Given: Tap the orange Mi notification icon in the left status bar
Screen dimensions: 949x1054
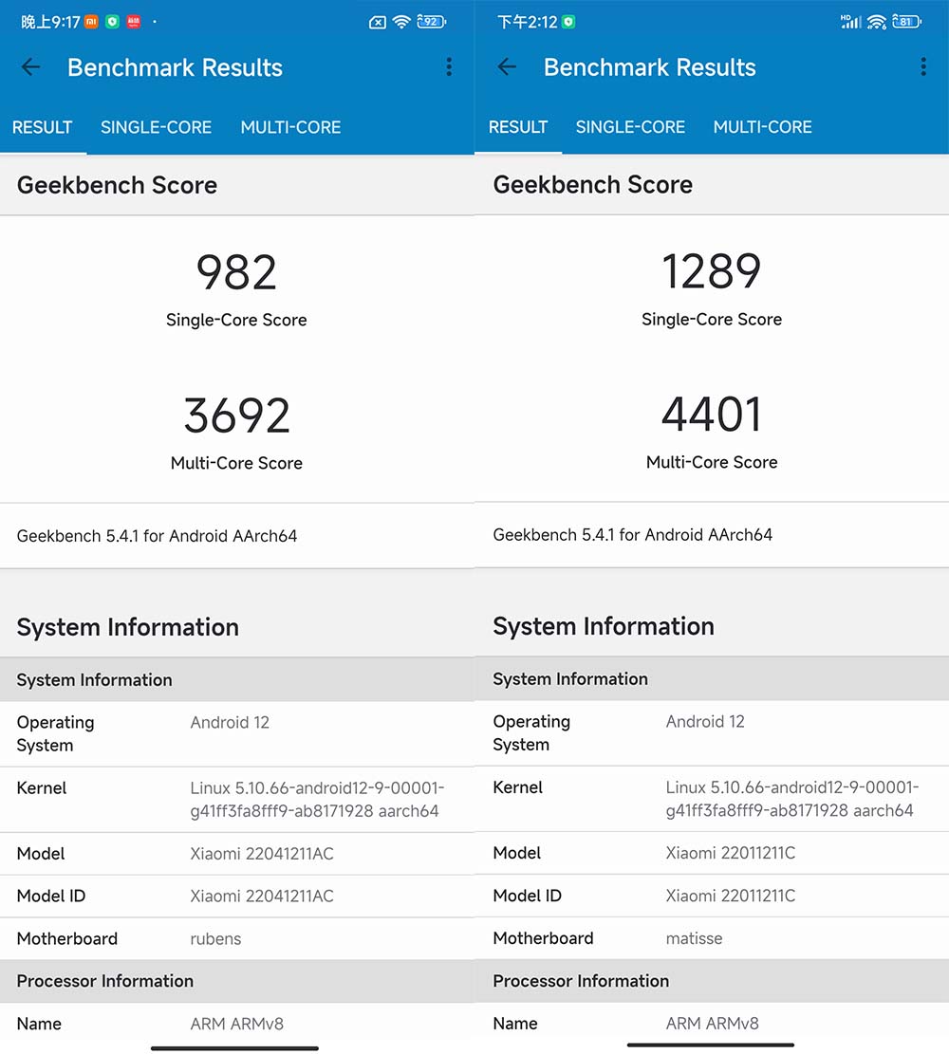Looking at the screenshot, I should 91,22.
